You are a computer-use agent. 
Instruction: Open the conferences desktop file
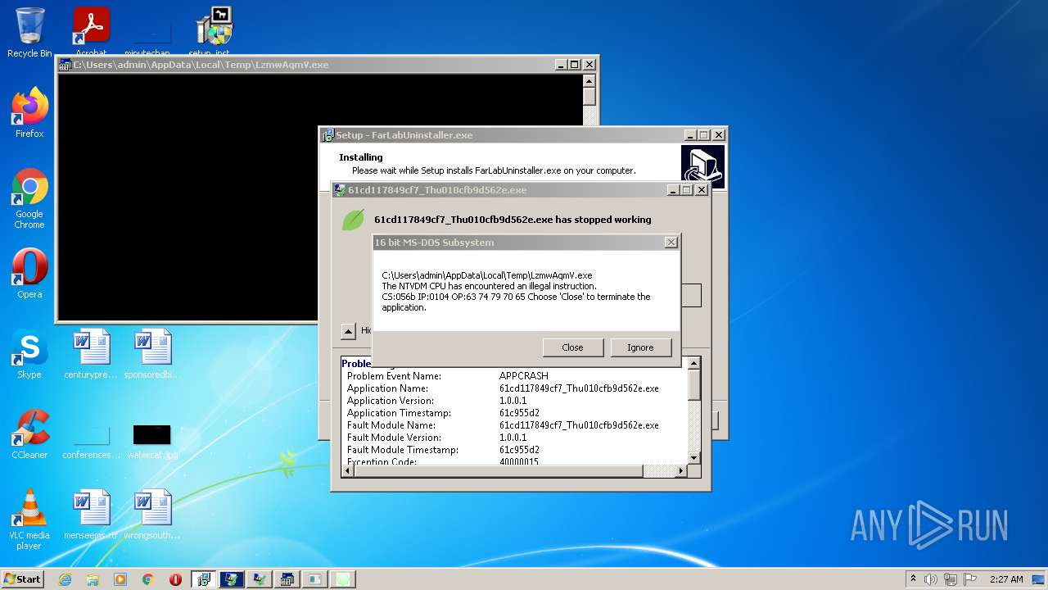(91, 442)
